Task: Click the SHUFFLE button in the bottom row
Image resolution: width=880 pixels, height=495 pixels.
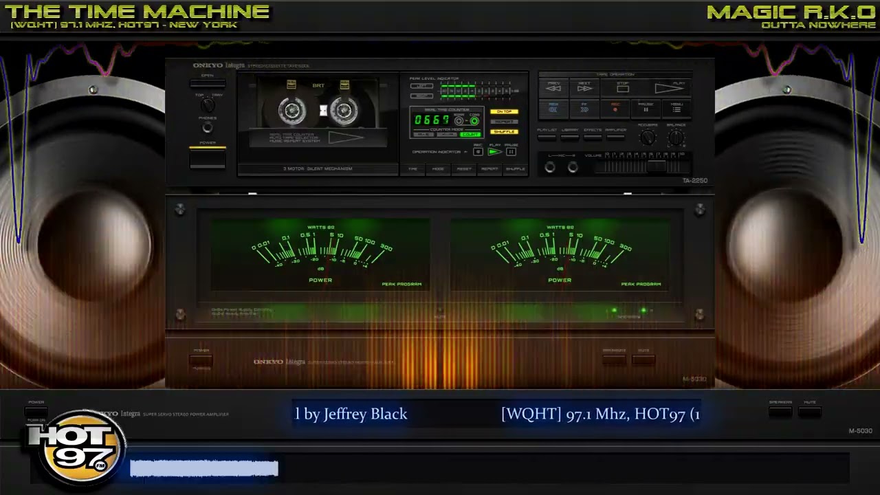Action: 515,168
